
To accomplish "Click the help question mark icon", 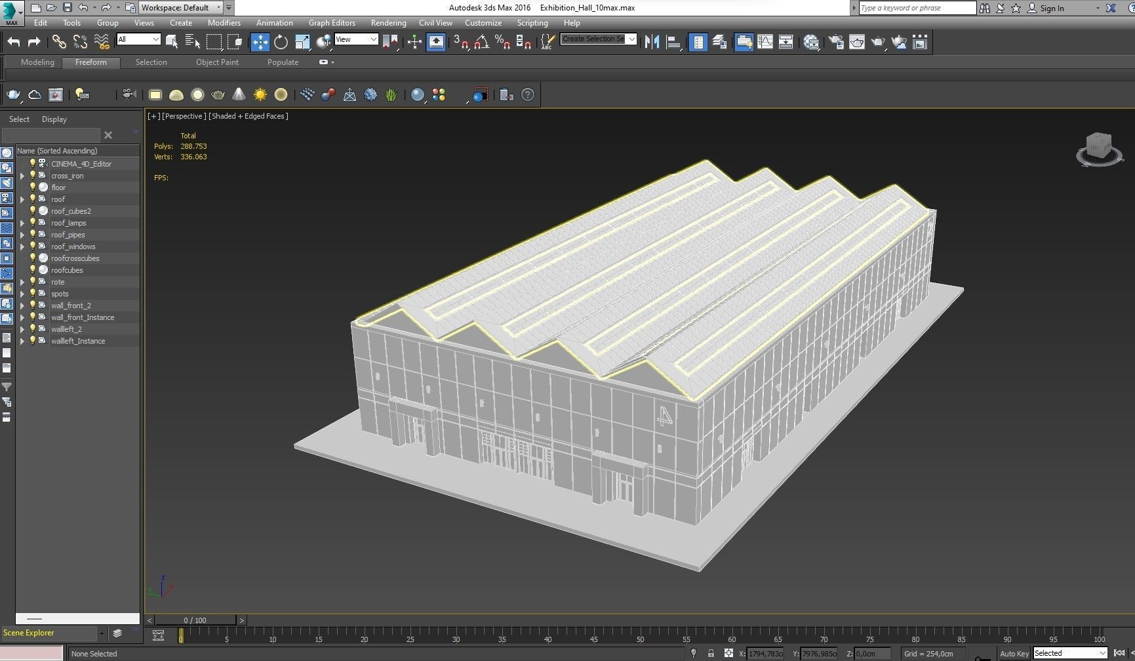I will 528,94.
